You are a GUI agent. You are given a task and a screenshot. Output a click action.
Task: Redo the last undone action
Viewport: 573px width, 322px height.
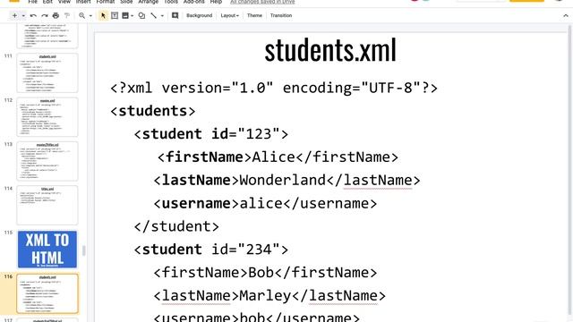pos(45,16)
